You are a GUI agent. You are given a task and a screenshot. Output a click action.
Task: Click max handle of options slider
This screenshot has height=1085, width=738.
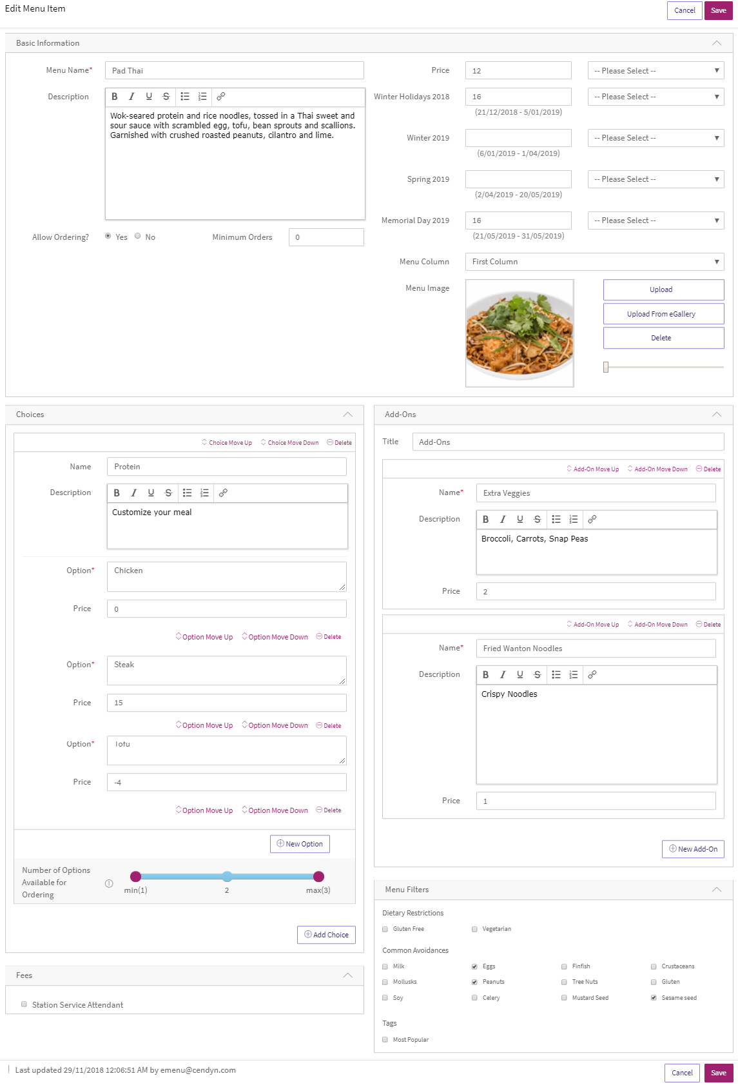pyautogui.click(x=318, y=876)
